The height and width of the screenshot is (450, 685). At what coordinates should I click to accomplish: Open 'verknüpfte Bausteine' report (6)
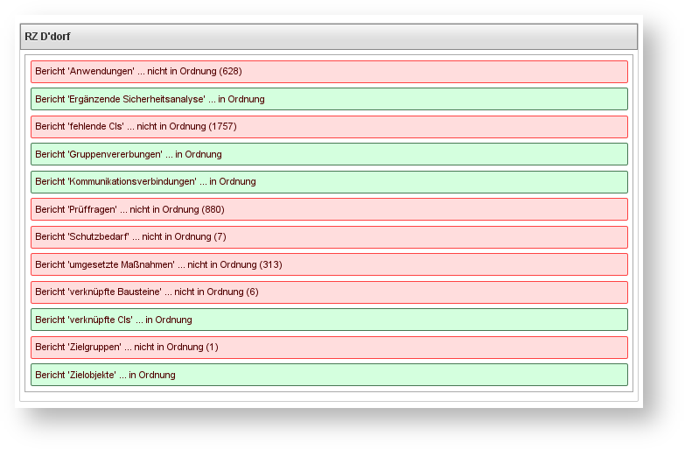pos(329,292)
